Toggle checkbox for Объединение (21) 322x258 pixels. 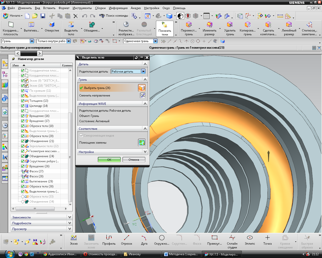coord(23,141)
